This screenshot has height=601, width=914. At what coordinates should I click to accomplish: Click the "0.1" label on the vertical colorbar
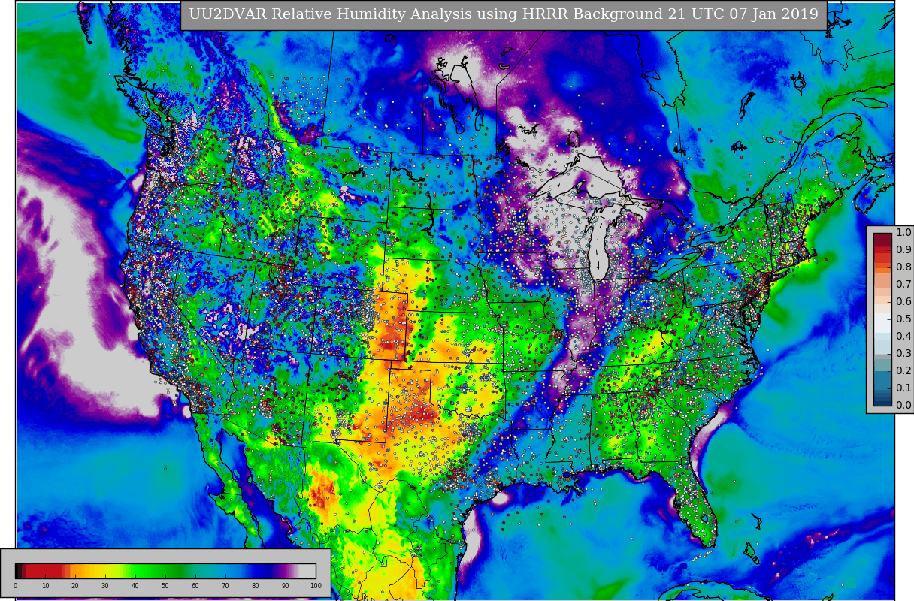[x=903, y=388]
